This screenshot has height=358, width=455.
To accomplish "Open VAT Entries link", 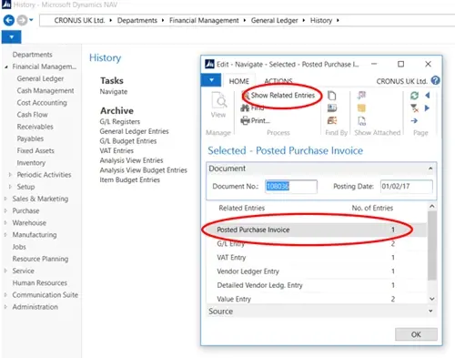I will (x=116, y=150).
